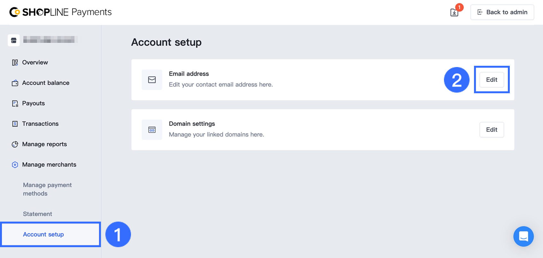This screenshot has height=258, width=543.
Task: Edit the contact email address
Action: 492,80
